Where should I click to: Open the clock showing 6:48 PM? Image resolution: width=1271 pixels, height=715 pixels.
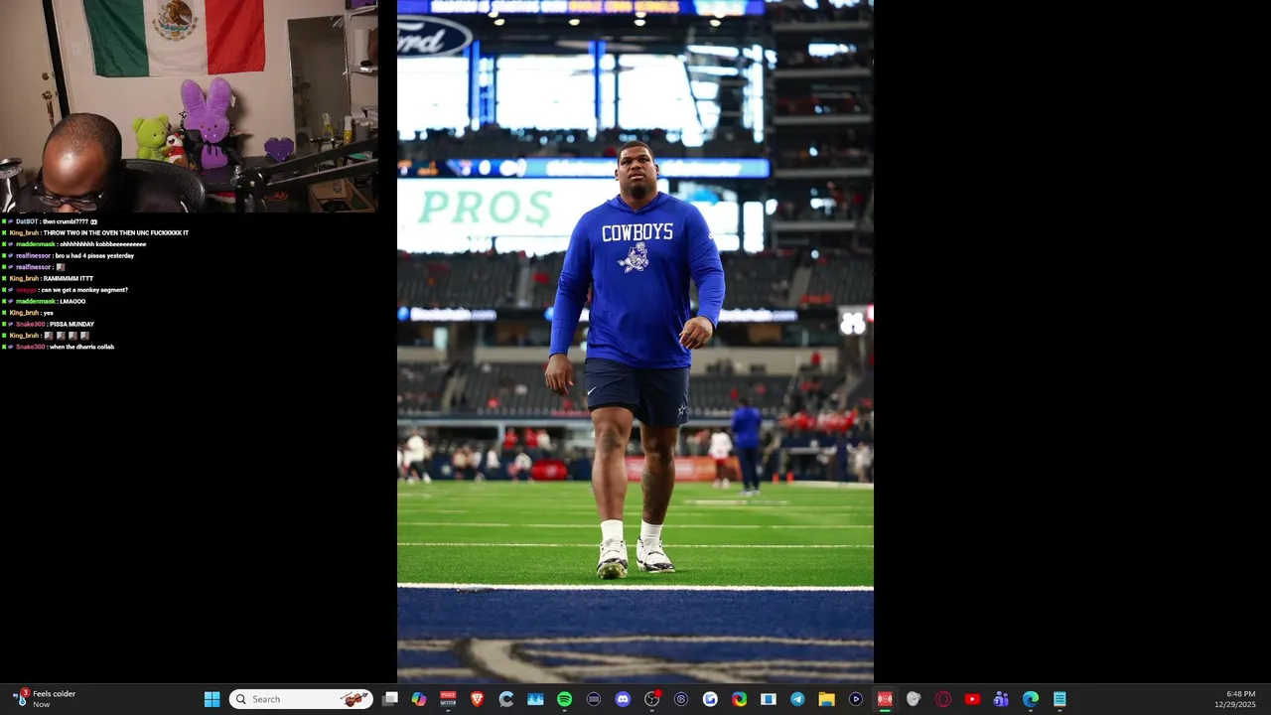click(1235, 699)
